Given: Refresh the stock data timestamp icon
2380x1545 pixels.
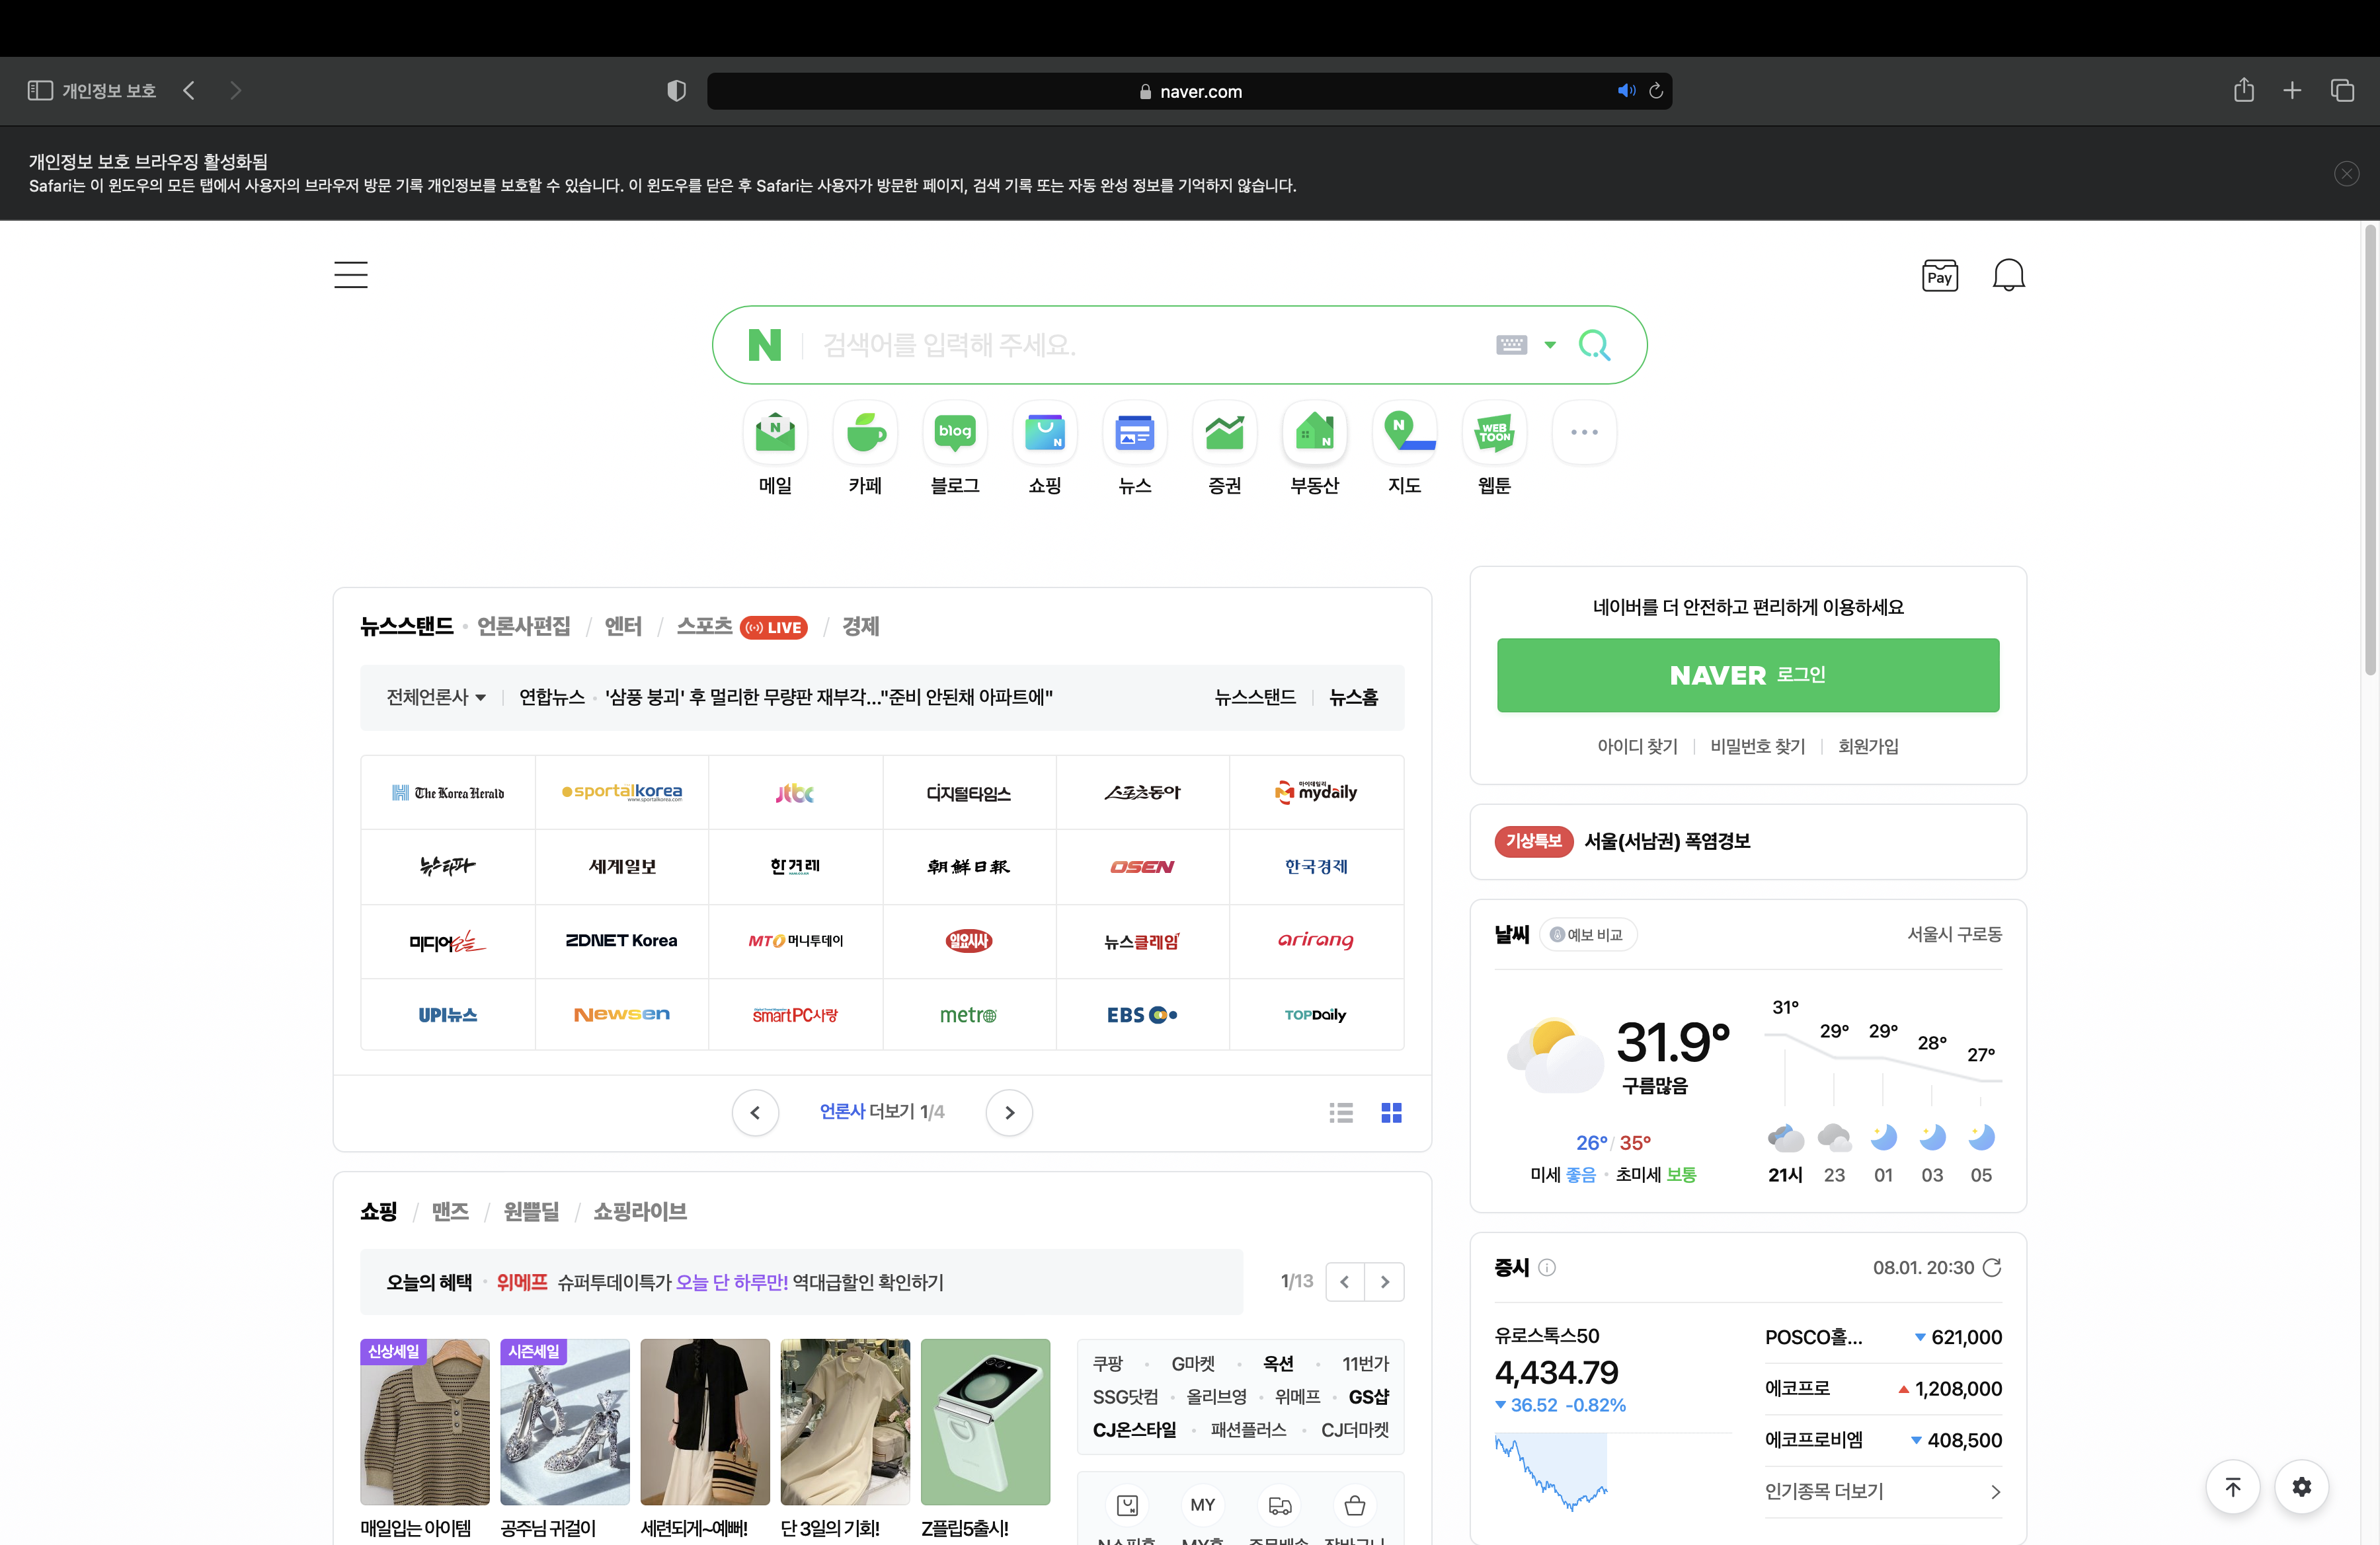Looking at the screenshot, I should 1992,1267.
